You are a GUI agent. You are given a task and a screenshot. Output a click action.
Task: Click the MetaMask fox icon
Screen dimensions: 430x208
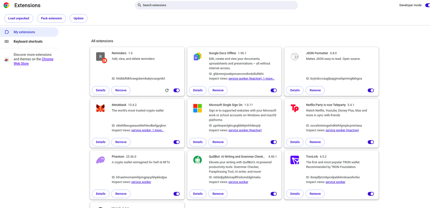100,108
